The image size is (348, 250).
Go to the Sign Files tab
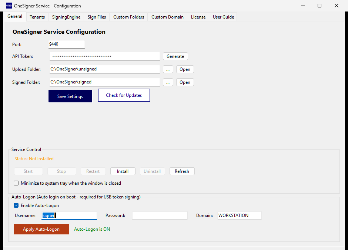tap(97, 17)
